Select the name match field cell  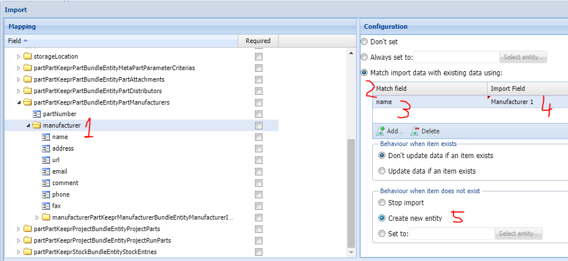430,102
